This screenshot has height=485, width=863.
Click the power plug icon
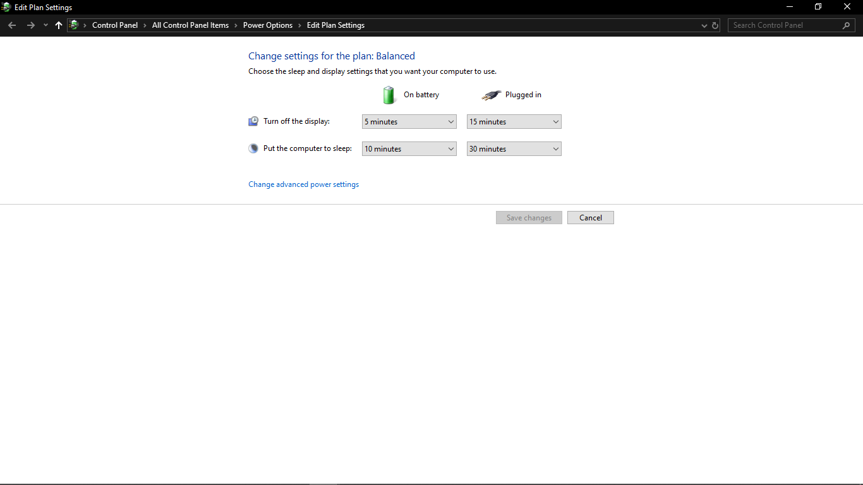[491, 95]
